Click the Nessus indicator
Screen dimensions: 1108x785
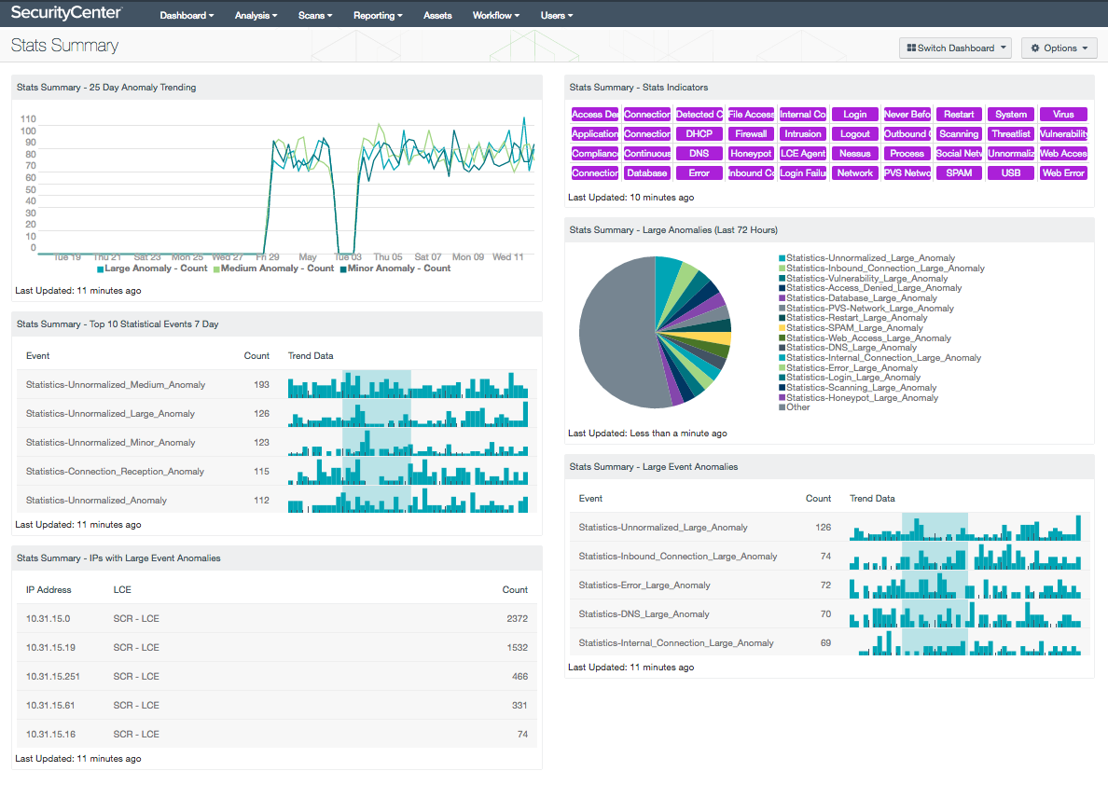(855, 153)
